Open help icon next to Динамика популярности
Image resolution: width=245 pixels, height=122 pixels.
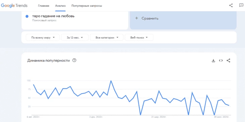coord(75,60)
